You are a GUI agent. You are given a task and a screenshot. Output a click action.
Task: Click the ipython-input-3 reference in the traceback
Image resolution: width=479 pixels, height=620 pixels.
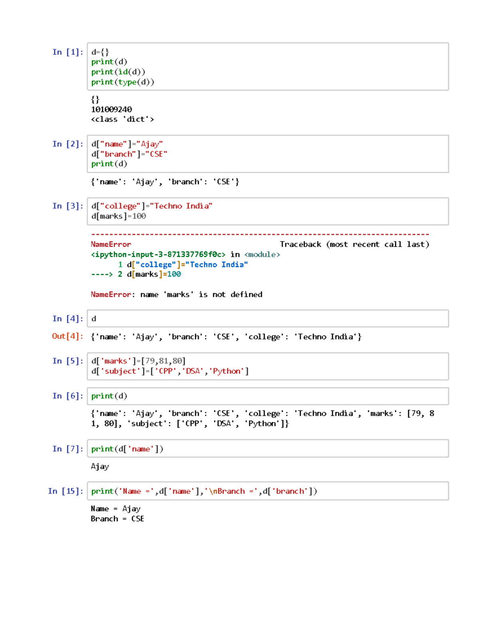158,255
